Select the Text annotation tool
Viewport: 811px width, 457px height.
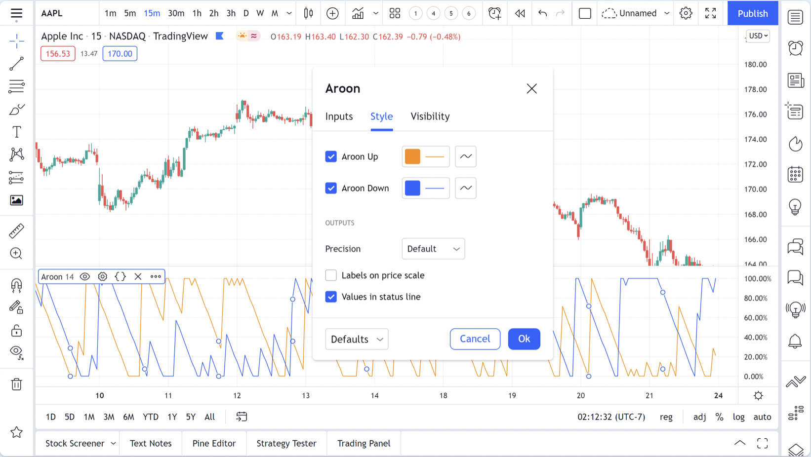(16, 132)
